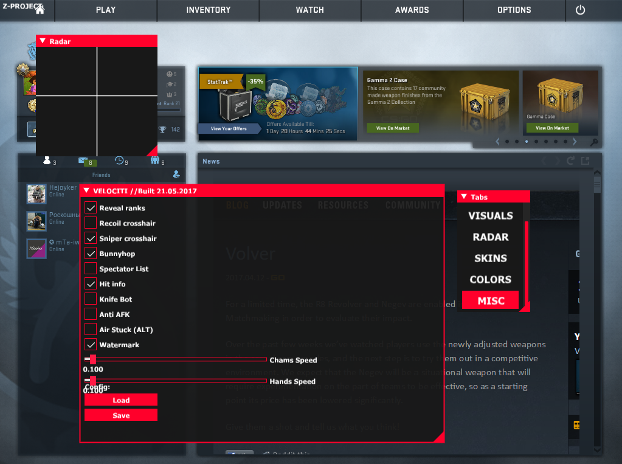Disable the Reveal ranks checkbox
Image resolution: width=622 pixels, height=464 pixels.
point(91,207)
